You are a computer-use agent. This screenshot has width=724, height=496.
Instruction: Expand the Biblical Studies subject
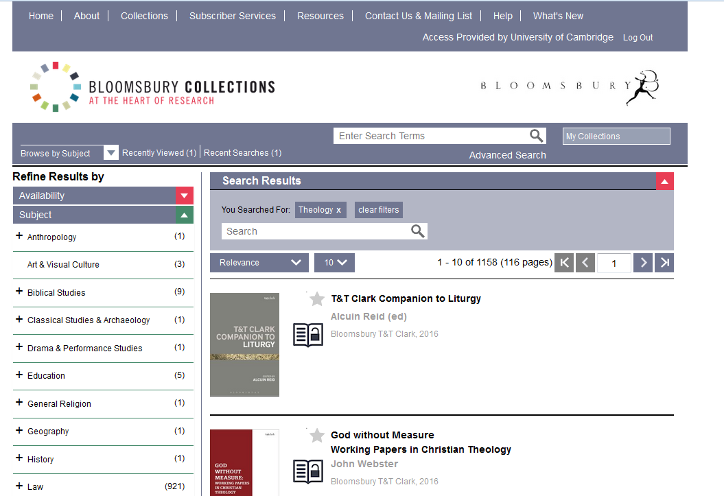[19, 291]
